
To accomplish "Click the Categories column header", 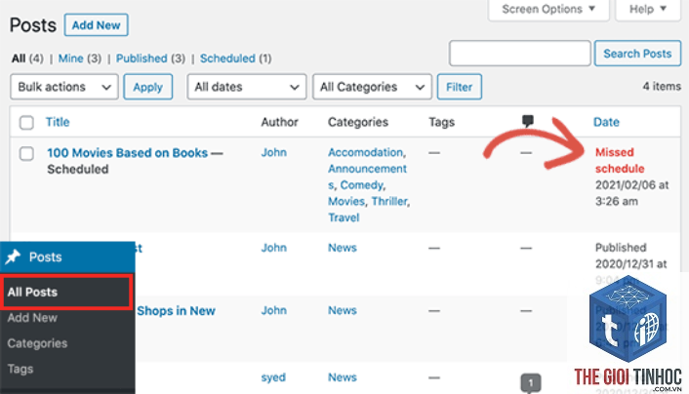I will click(358, 122).
